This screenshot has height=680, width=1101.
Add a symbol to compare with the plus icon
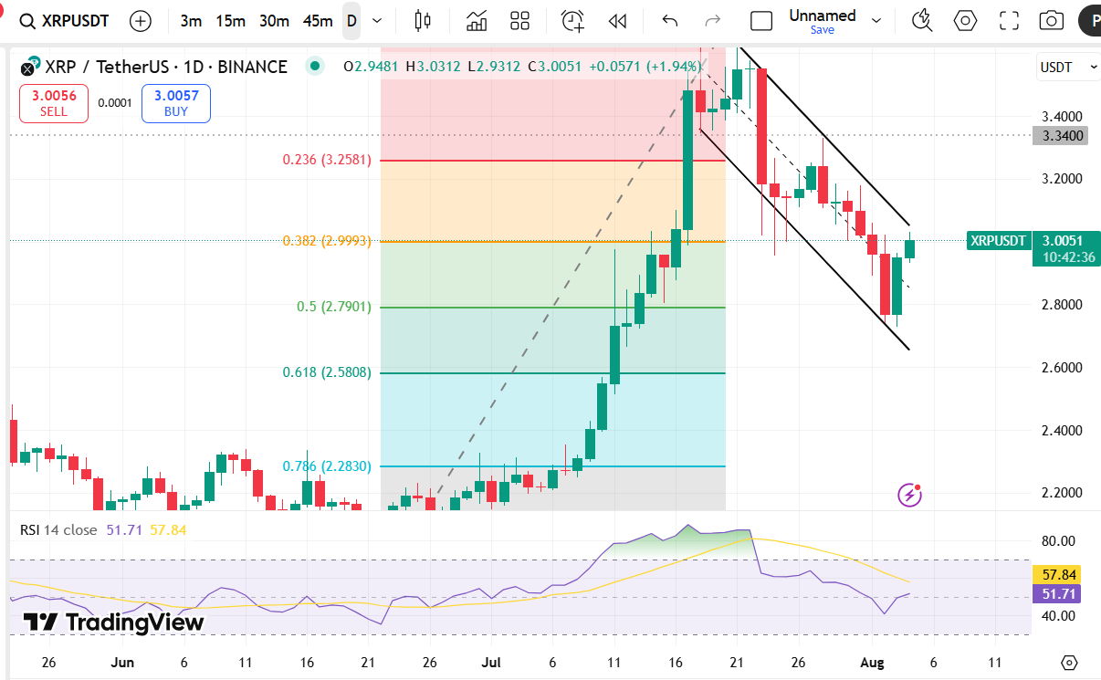click(x=141, y=20)
